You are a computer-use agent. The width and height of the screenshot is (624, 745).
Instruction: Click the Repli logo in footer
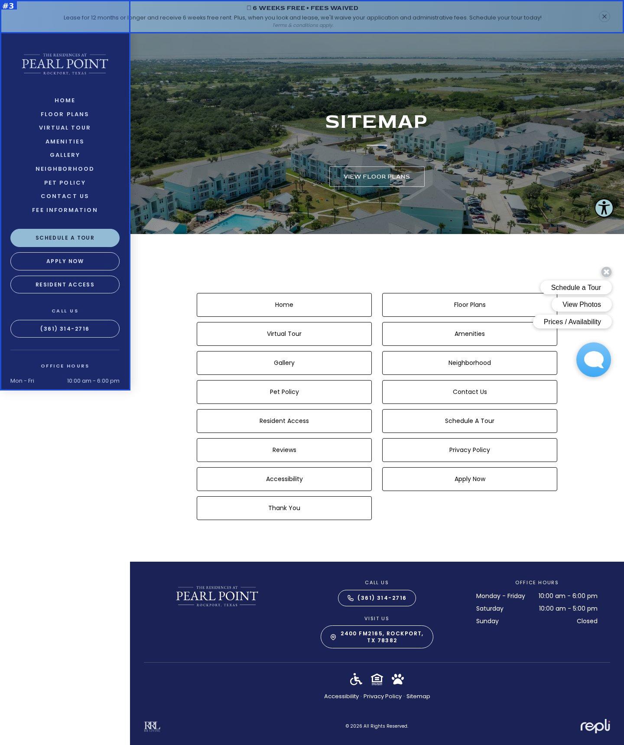pyautogui.click(x=595, y=726)
